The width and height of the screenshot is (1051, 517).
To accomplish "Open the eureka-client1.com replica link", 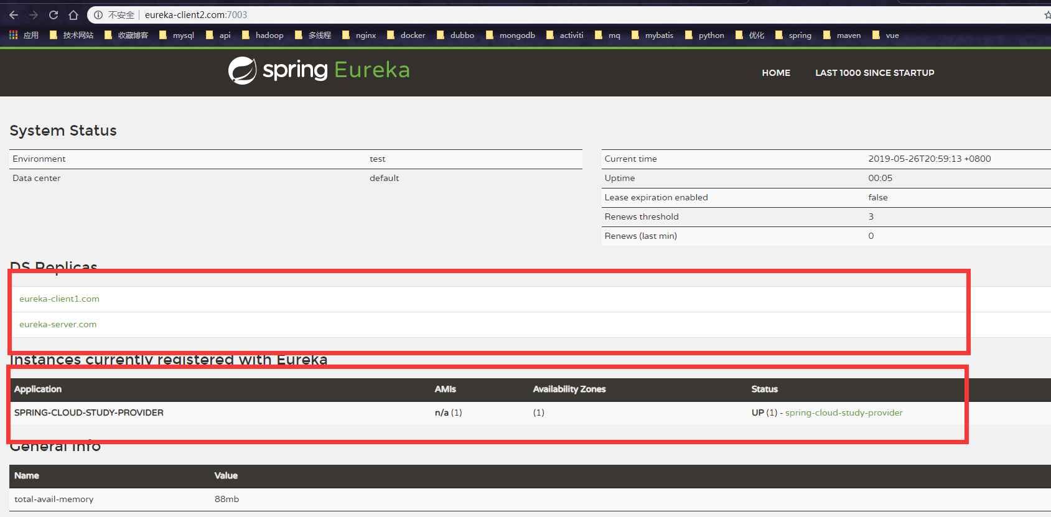I will click(59, 299).
